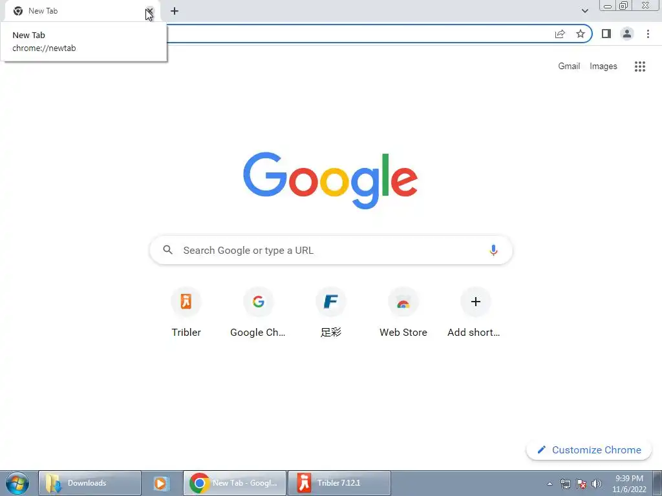Open the volume speaker tray icon

(597, 484)
